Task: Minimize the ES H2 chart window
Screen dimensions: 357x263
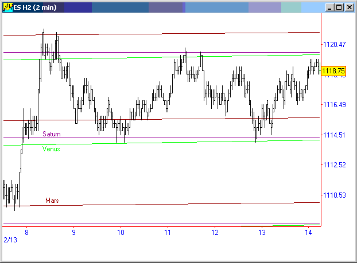Action: pyautogui.click(x=329, y=7)
